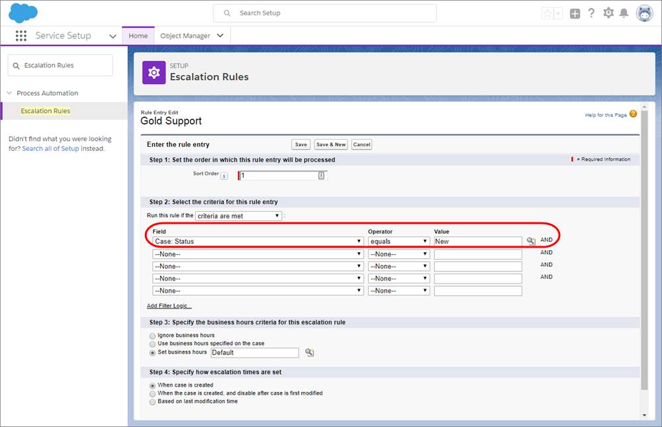Click the Salesforce cloud logo

pyautogui.click(x=23, y=13)
